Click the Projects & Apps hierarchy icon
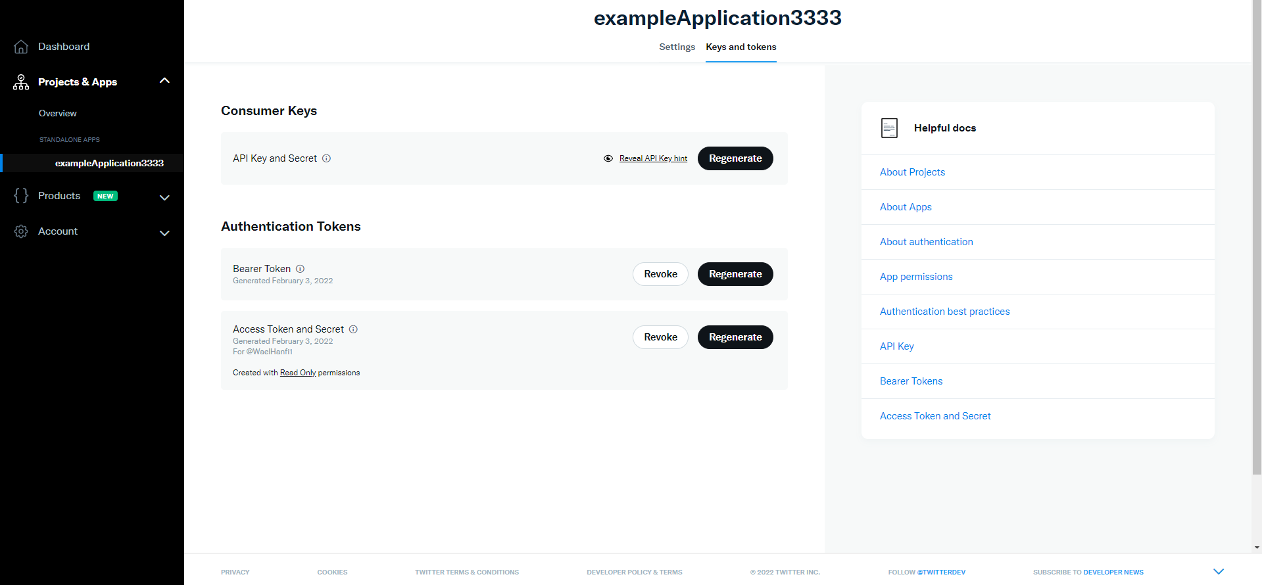The height and width of the screenshot is (585, 1262). click(x=21, y=82)
